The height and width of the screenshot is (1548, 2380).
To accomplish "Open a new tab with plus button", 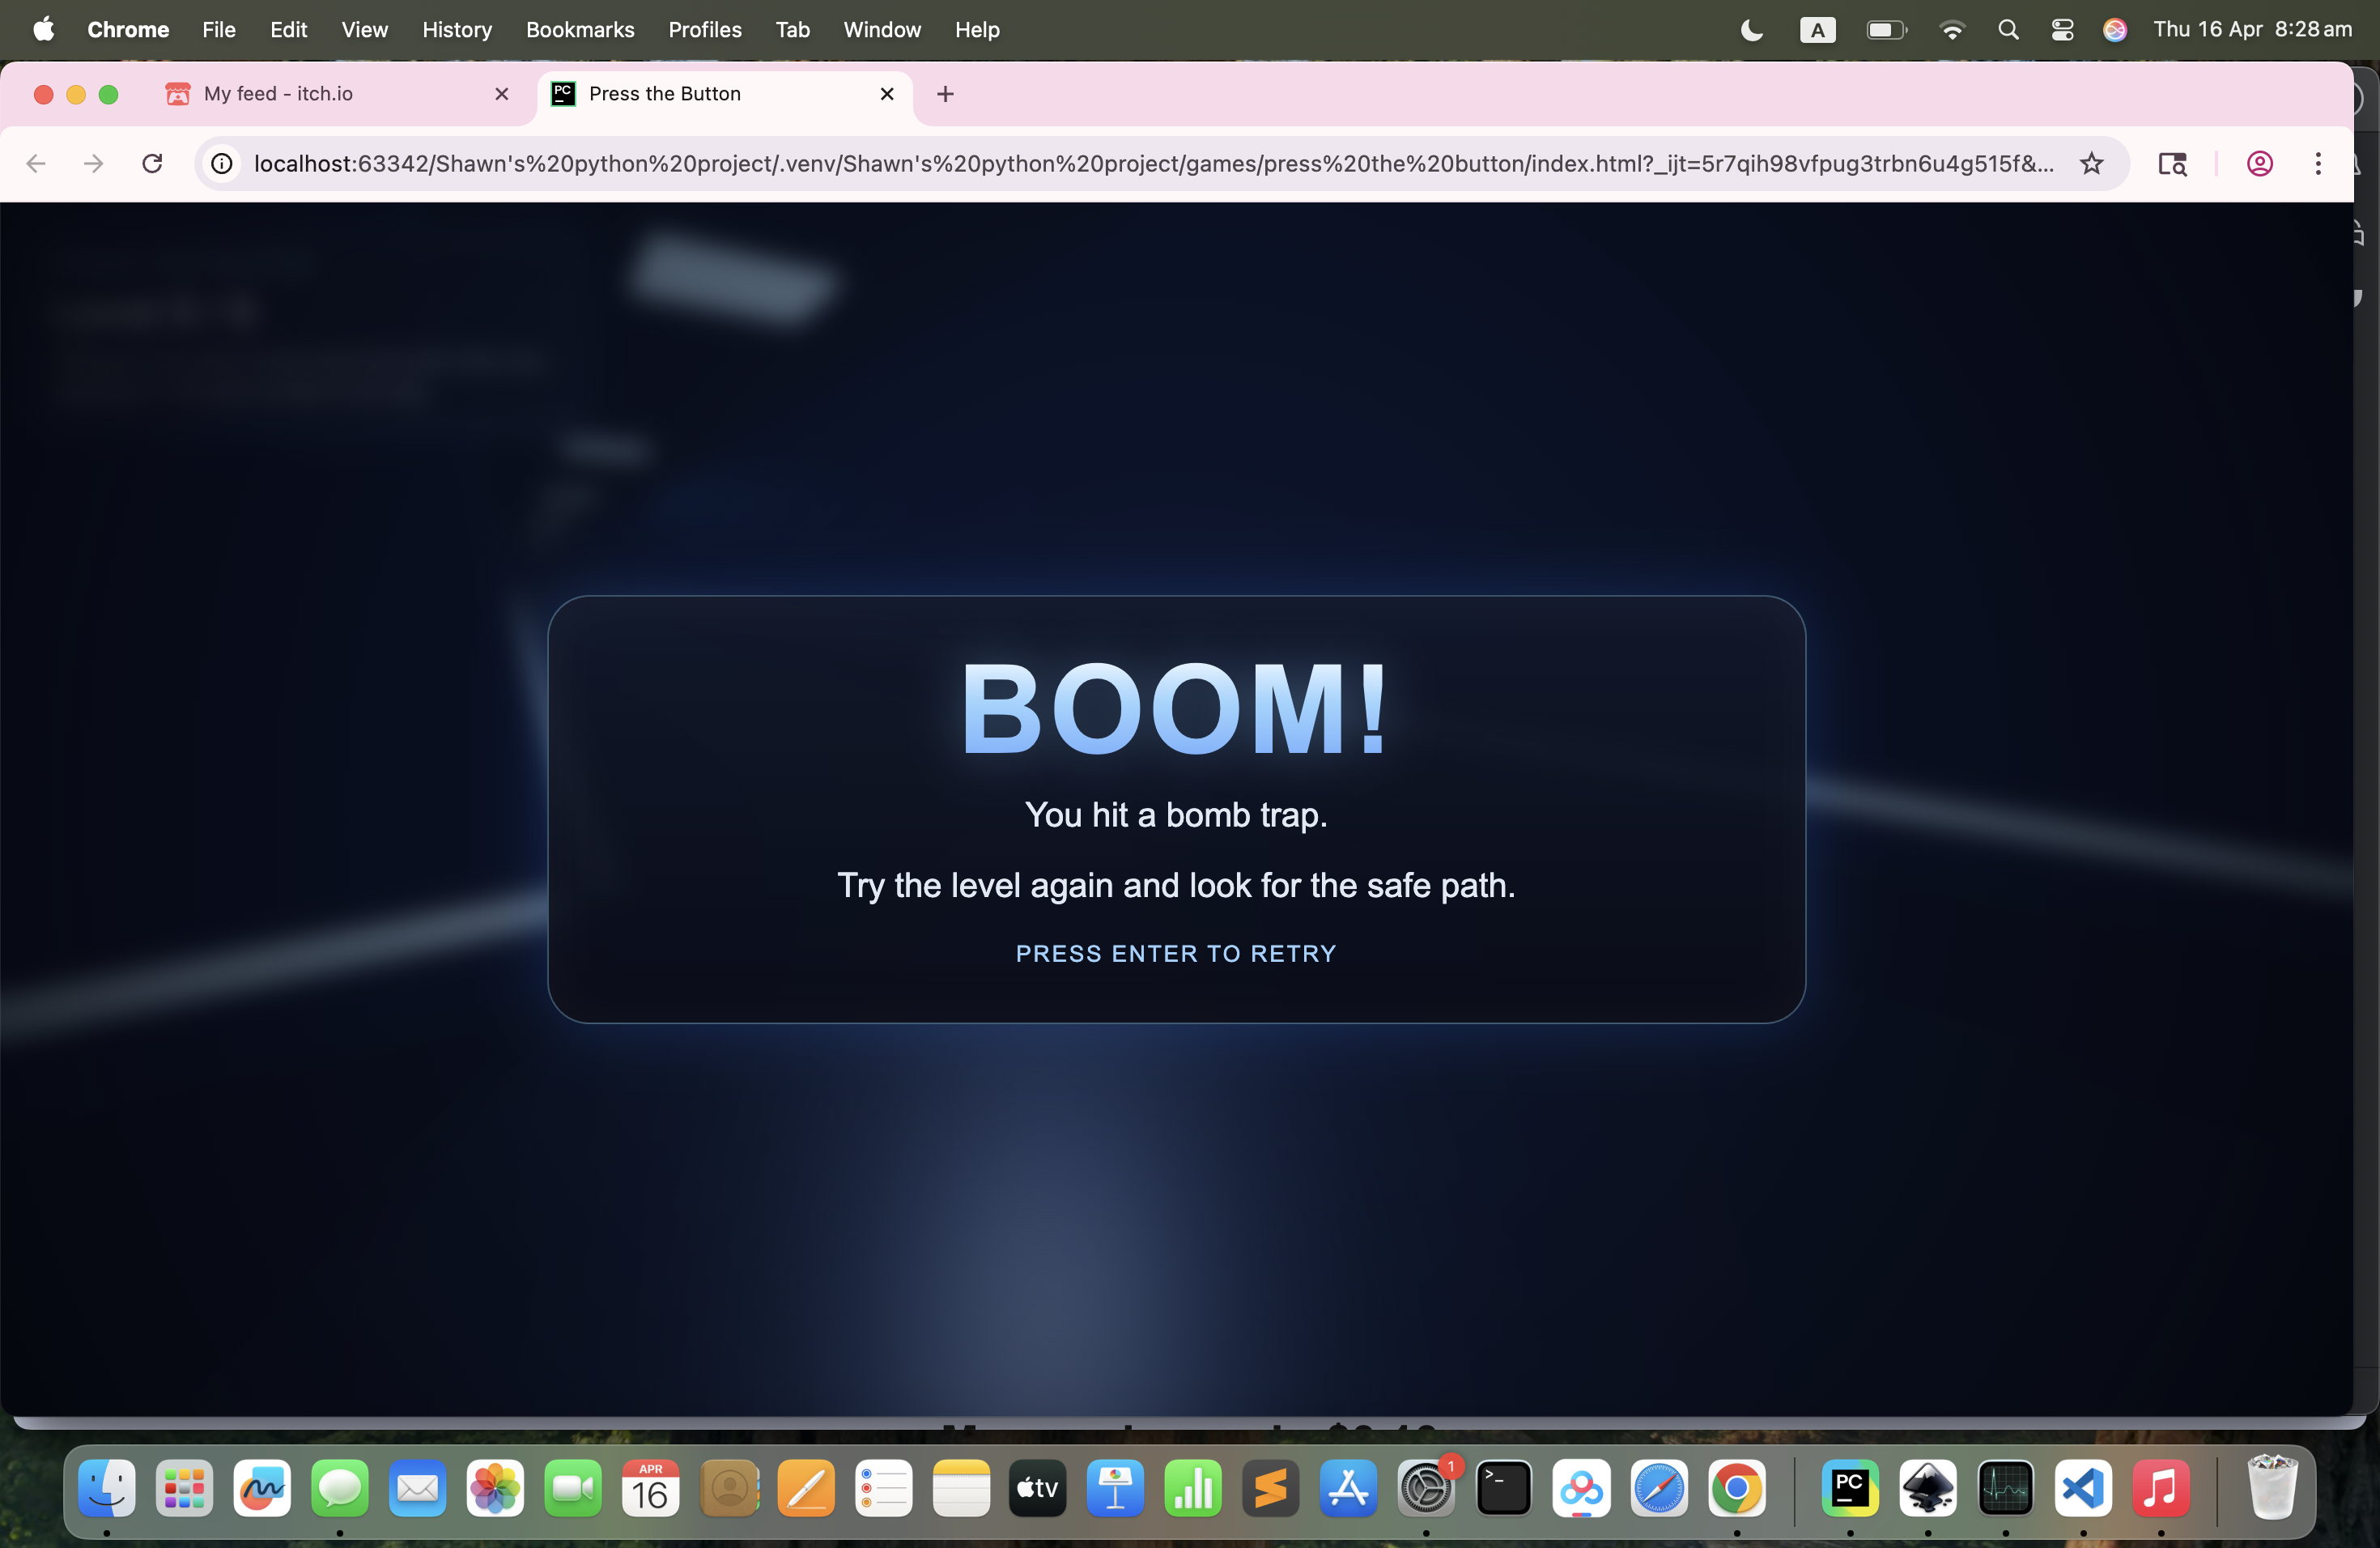I will [x=945, y=94].
